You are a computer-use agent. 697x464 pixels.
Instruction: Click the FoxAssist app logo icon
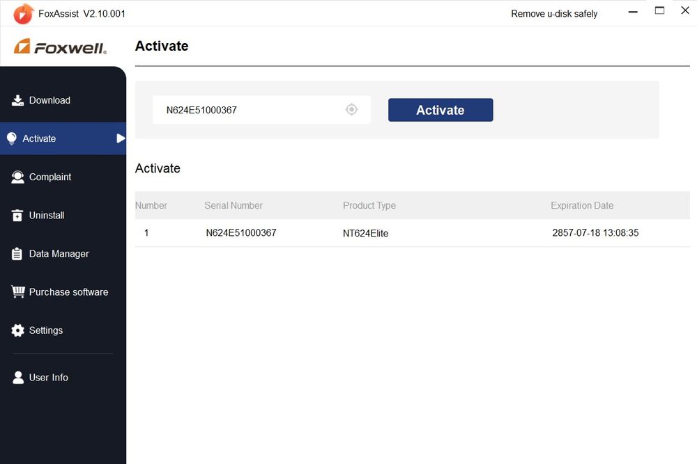[23, 13]
